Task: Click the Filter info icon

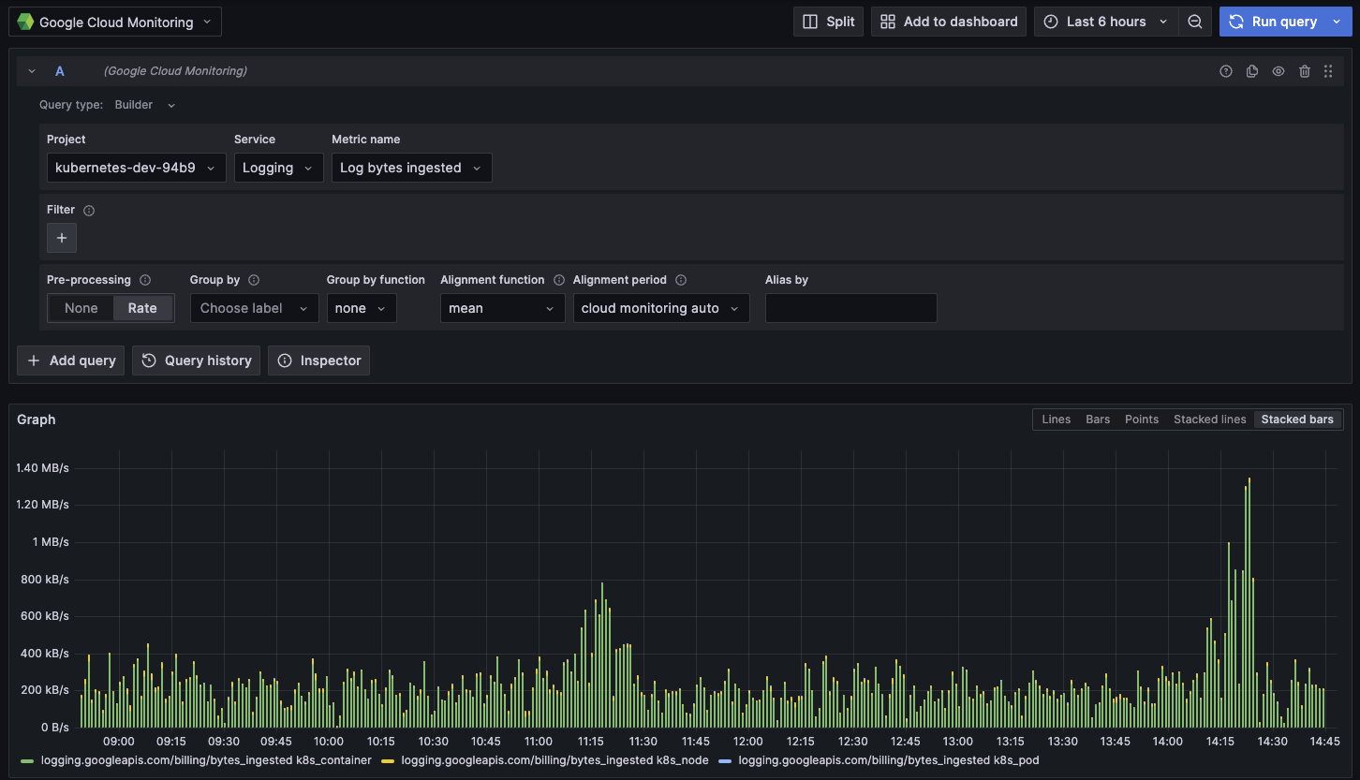Action: (x=89, y=211)
